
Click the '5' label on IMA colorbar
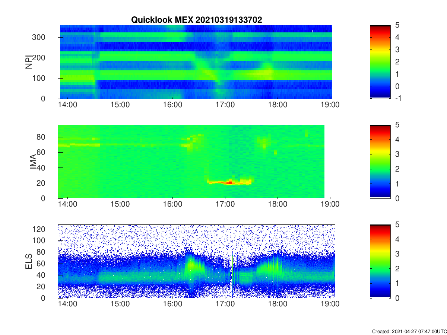pos(397,125)
